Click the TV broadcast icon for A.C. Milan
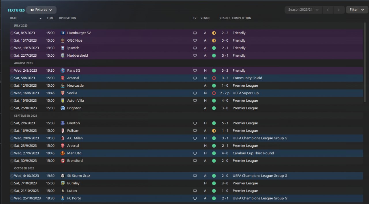Image resolution: width=369 pixels, height=204 pixels. pyautogui.click(x=195, y=138)
